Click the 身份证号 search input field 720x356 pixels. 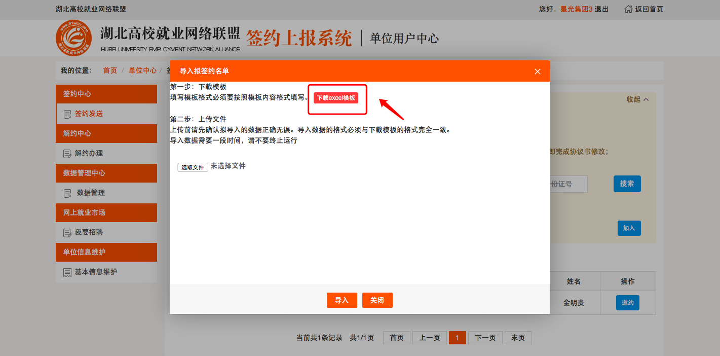(x=567, y=184)
